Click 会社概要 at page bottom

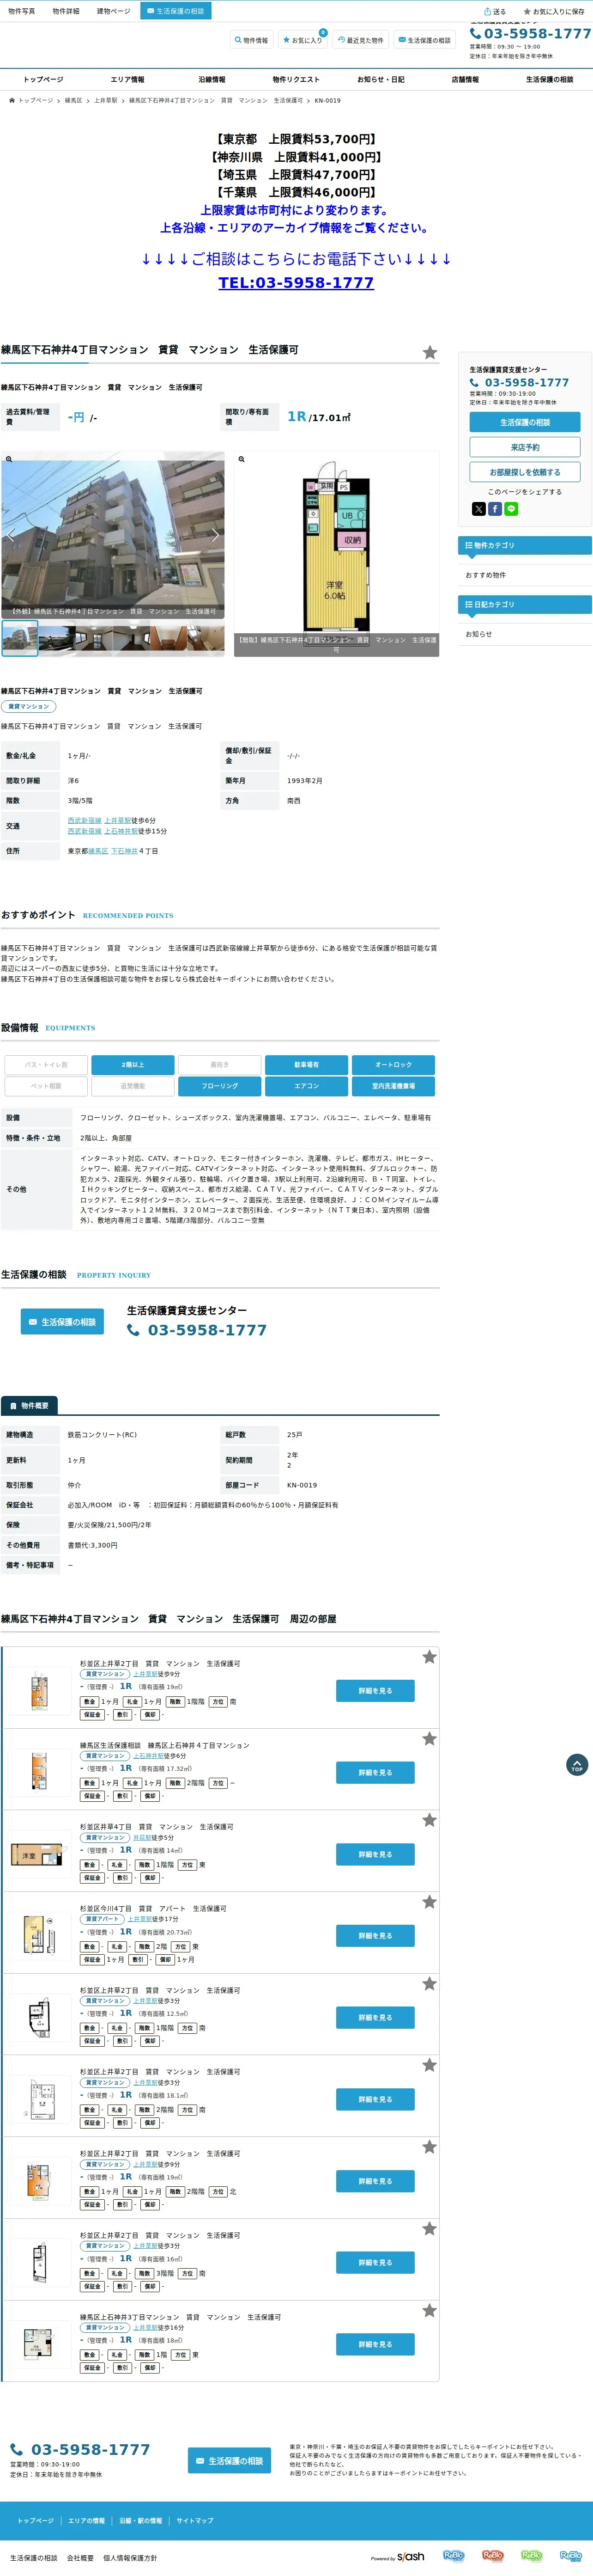tap(80, 2558)
